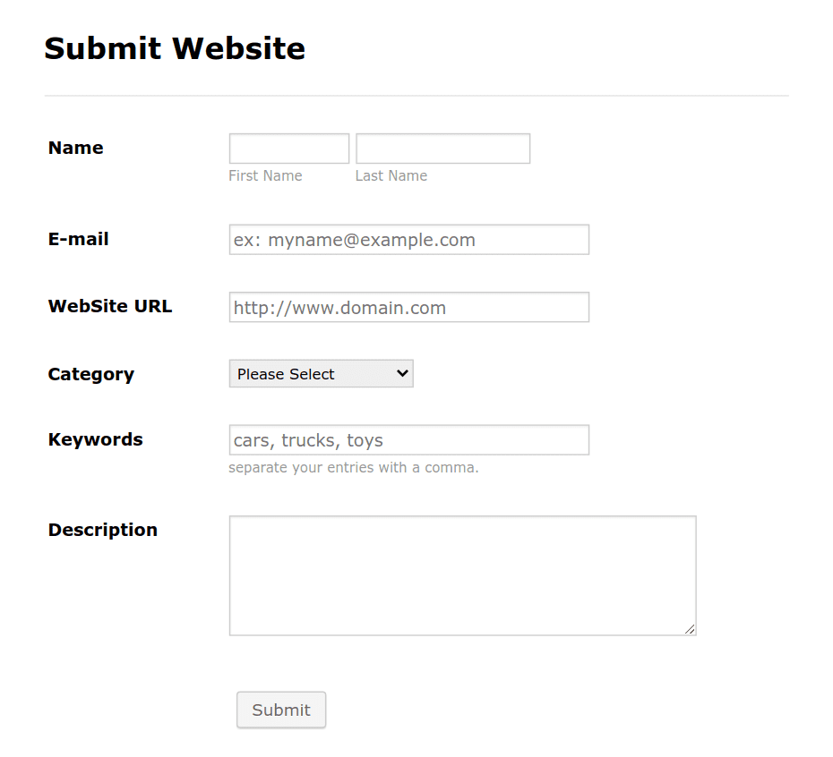This screenshot has height=757, width=833.
Task: Click the WebSite URL input field
Action: (409, 307)
